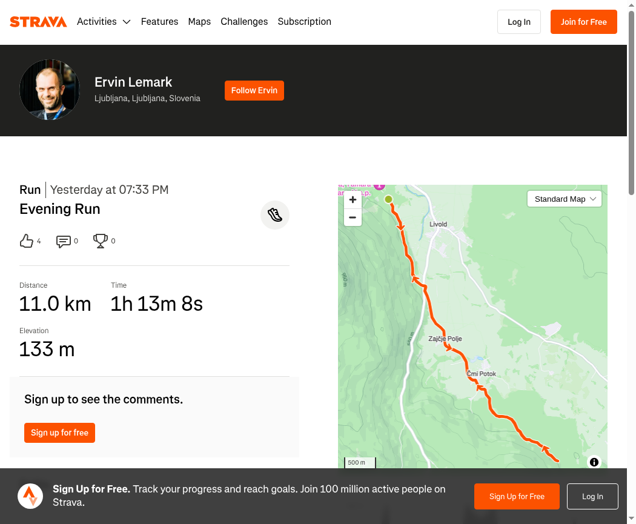Open Ervin Lemark's profile picture
The height and width of the screenshot is (524, 636).
pos(50,90)
